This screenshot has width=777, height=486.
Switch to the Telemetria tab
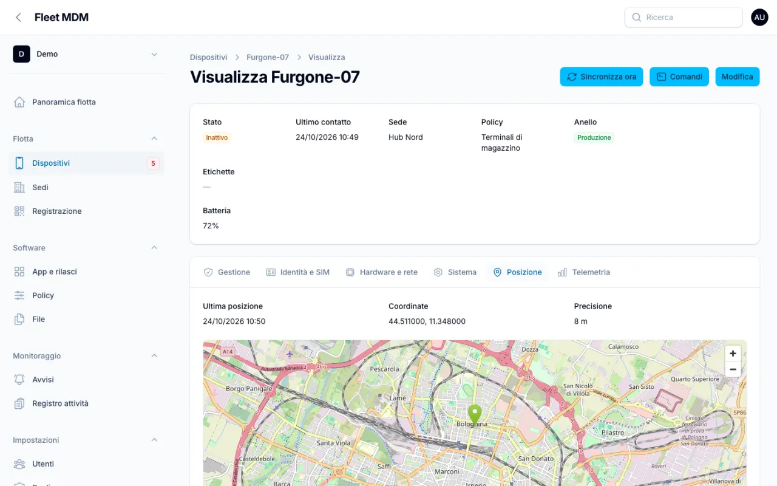coord(584,272)
